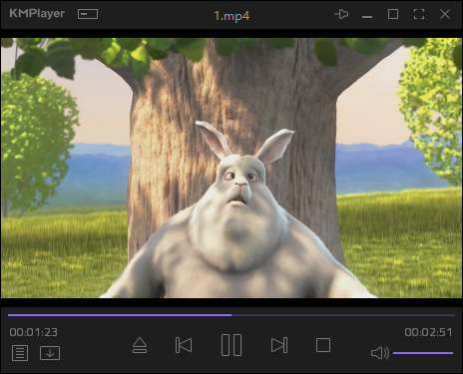Click the KMPlayer logo menu
This screenshot has height=374, width=463.
coord(37,14)
